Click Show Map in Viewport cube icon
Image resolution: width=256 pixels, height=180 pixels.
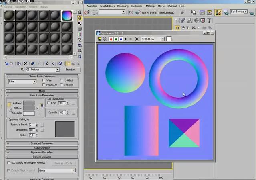click(x=60, y=63)
